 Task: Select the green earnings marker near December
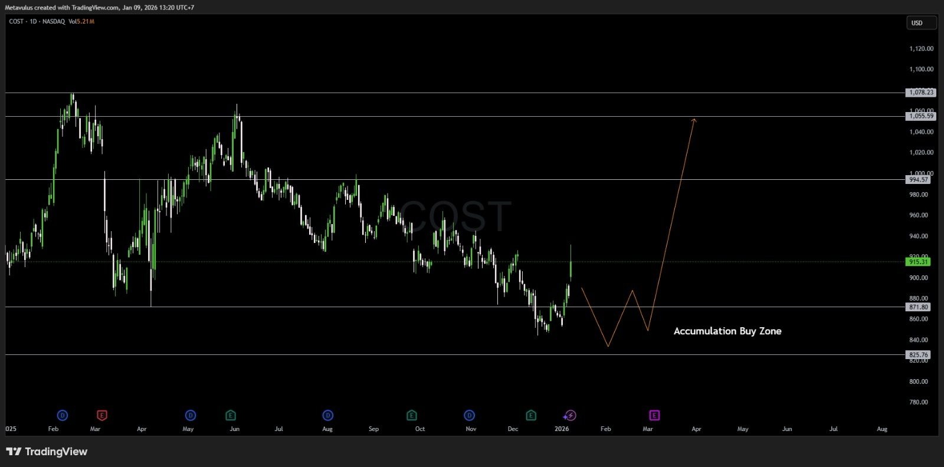(x=531, y=415)
